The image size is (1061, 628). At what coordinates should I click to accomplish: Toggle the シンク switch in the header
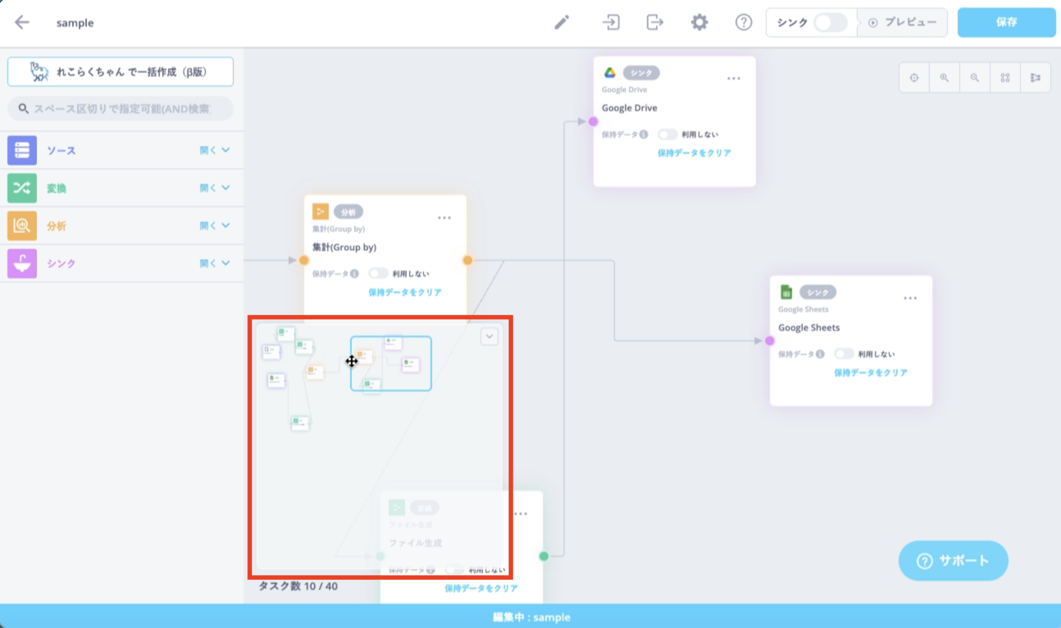pos(830,23)
